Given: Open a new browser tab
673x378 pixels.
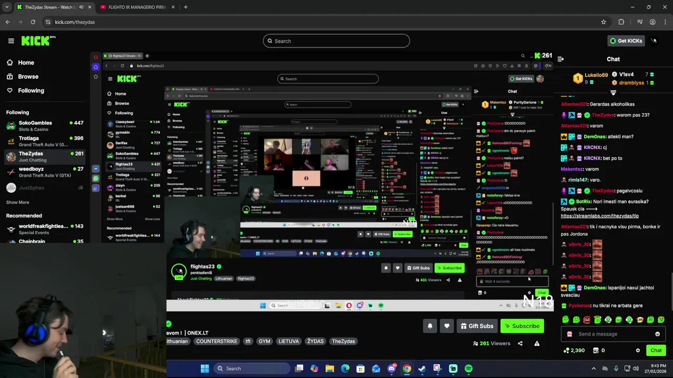Looking at the screenshot, I should [x=186, y=7].
